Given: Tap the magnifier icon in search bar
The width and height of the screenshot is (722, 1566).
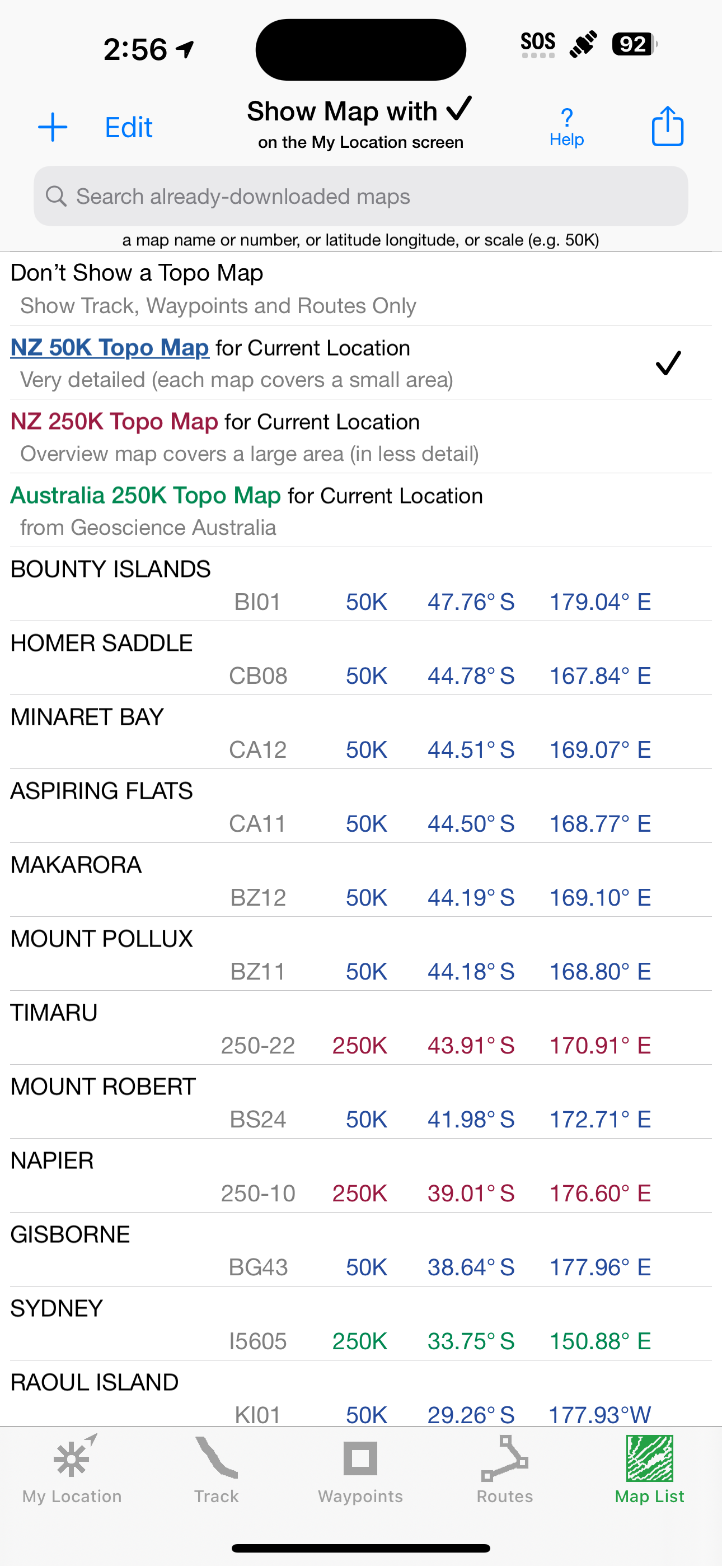Looking at the screenshot, I should [x=56, y=197].
